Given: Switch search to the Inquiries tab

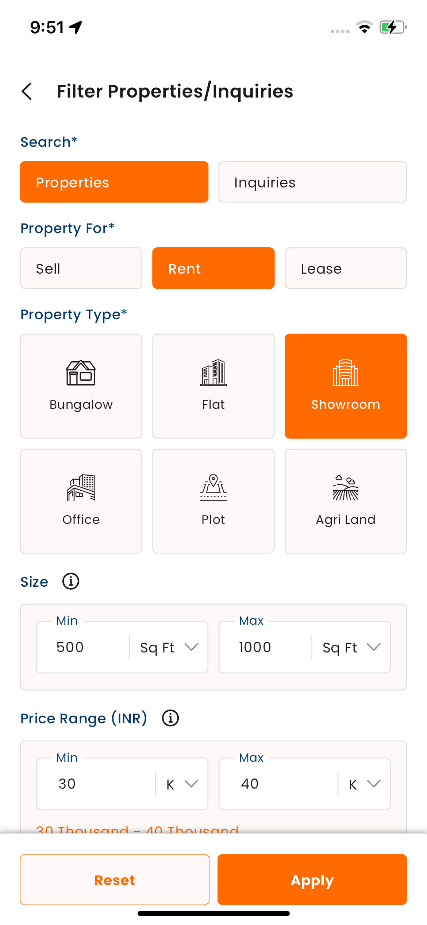Looking at the screenshot, I should 313,182.
